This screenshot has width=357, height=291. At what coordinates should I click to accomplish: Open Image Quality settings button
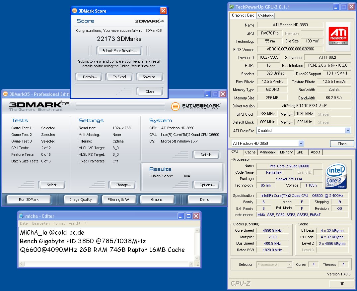point(82,200)
